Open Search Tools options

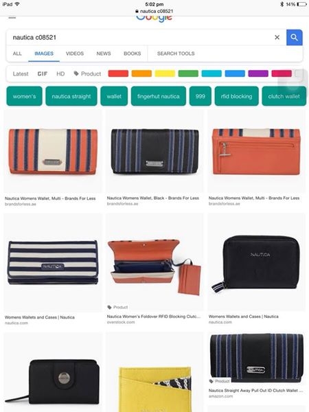(176, 54)
